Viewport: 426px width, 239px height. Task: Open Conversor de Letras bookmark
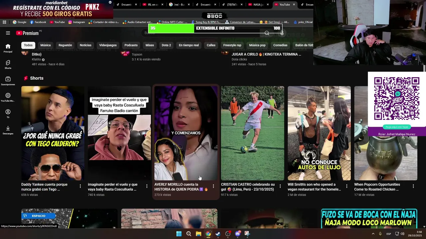pos(240,22)
